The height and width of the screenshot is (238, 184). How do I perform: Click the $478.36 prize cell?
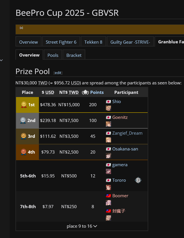[x=48, y=105]
